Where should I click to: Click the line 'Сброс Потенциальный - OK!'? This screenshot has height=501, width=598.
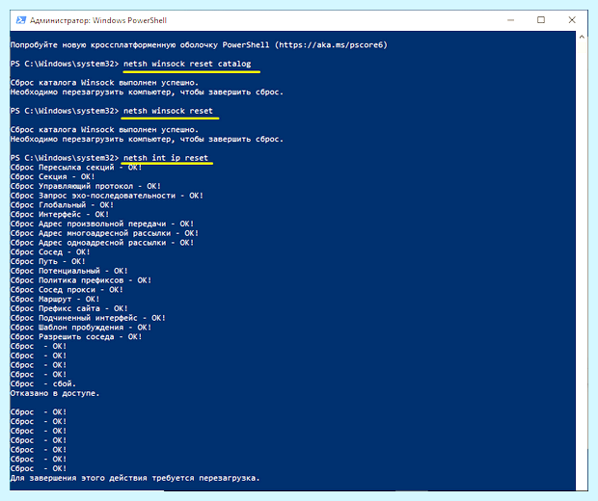click(x=69, y=271)
